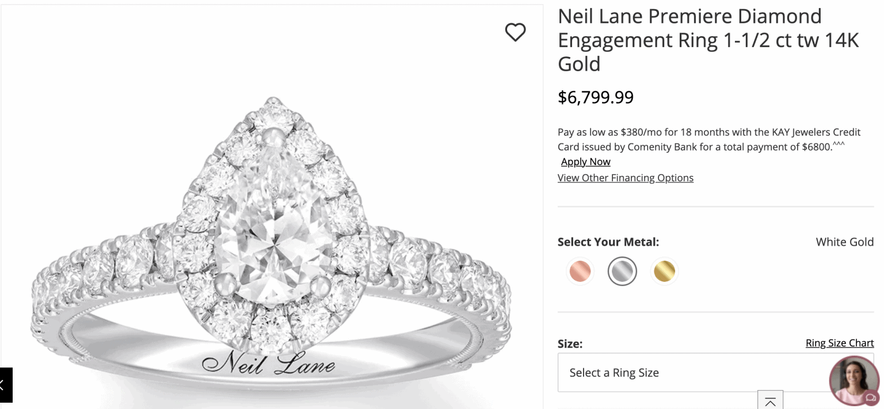This screenshot has width=884, height=409.
Task: Select the Rose Gold metal swatch
Action: pyautogui.click(x=580, y=271)
